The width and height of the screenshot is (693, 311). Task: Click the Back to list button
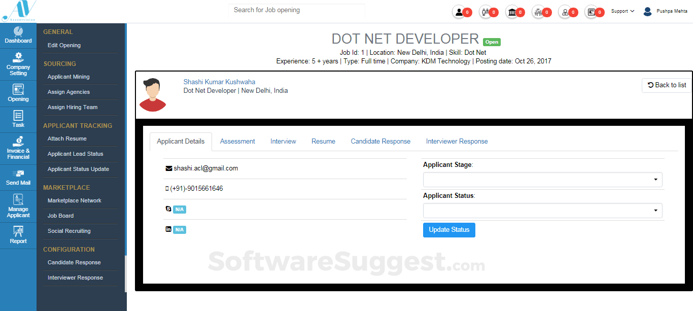click(667, 85)
